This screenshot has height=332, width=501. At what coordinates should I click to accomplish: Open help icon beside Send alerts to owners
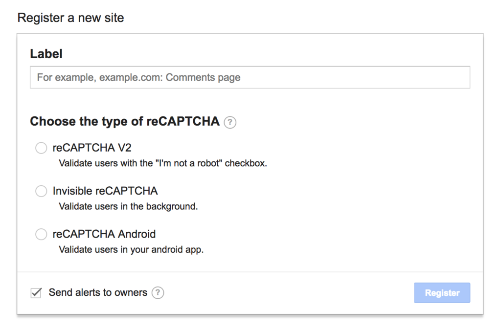tap(158, 293)
